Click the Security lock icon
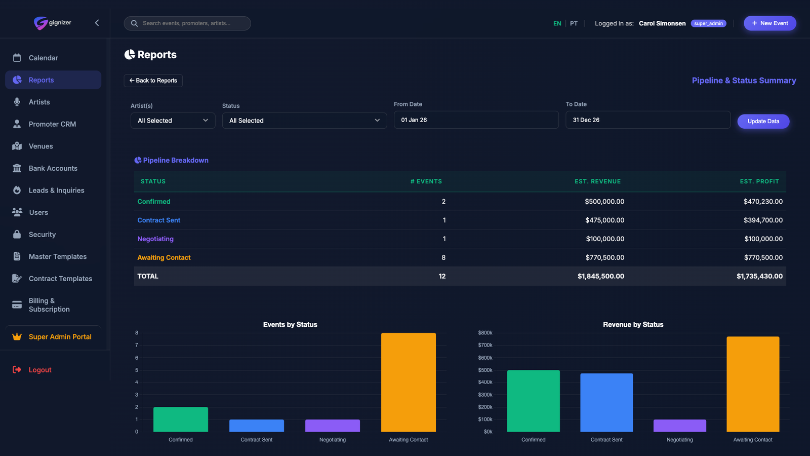This screenshot has height=456, width=810. [x=17, y=234]
